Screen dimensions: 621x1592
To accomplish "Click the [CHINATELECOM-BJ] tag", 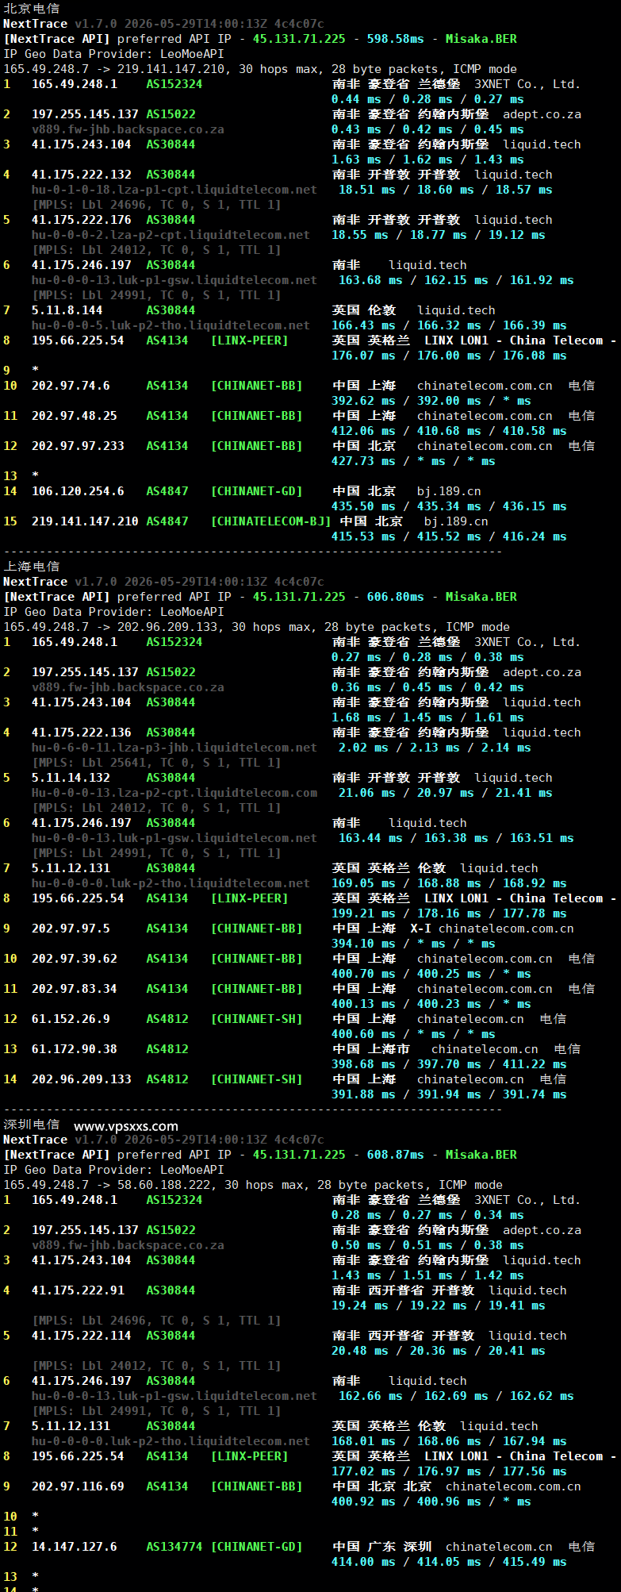I will point(270,521).
